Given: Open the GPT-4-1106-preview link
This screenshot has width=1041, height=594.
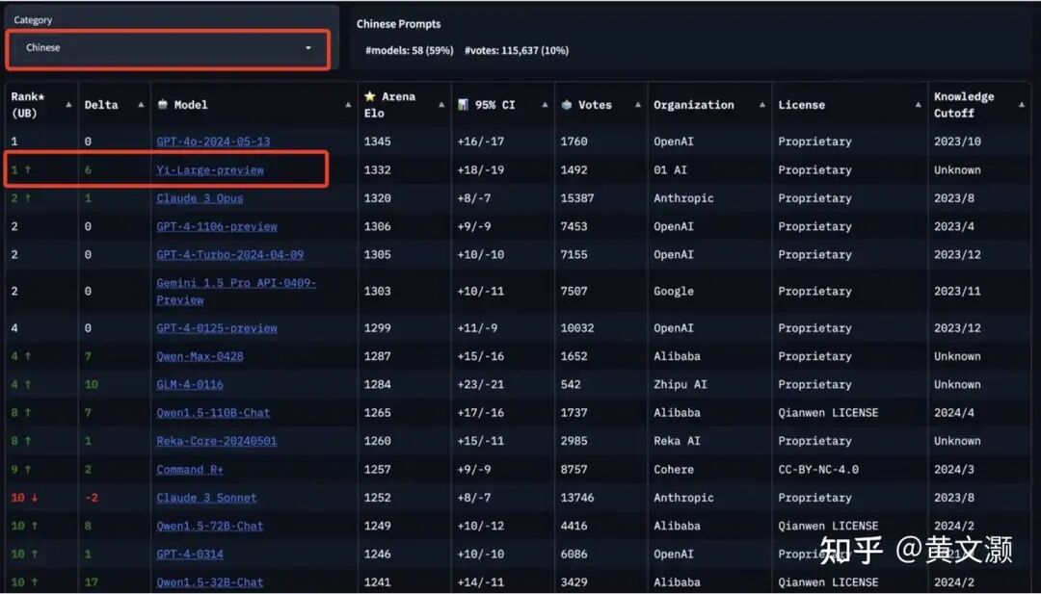Looking at the screenshot, I should click(217, 226).
